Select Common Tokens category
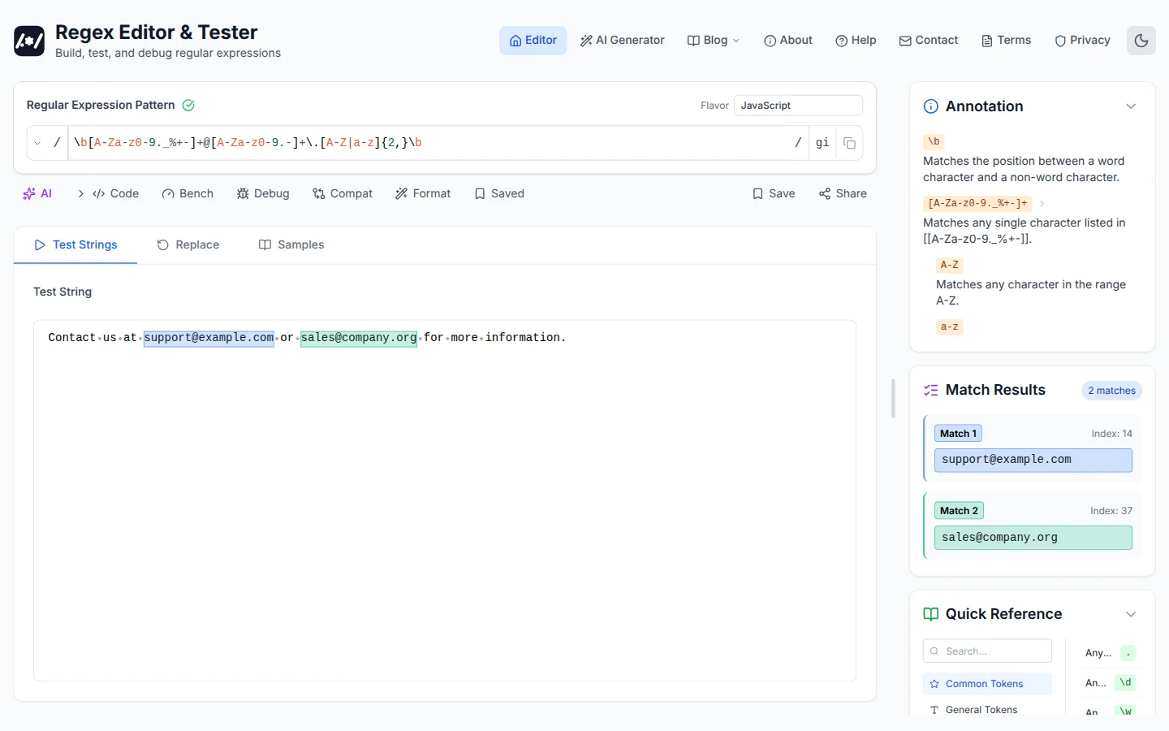The height and width of the screenshot is (731, 1169). 987,684
